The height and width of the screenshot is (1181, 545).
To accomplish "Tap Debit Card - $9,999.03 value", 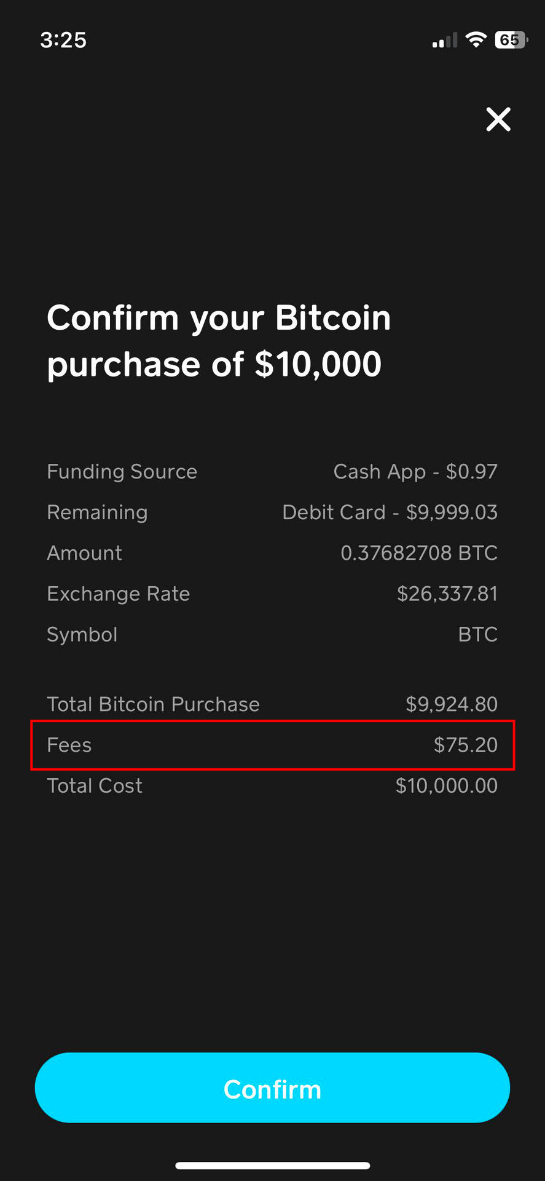I will point(390,512).
